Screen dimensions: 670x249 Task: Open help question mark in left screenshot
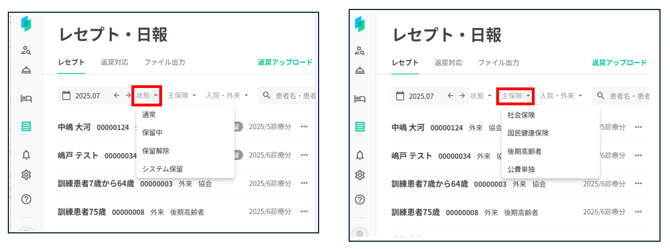(26, 199)
